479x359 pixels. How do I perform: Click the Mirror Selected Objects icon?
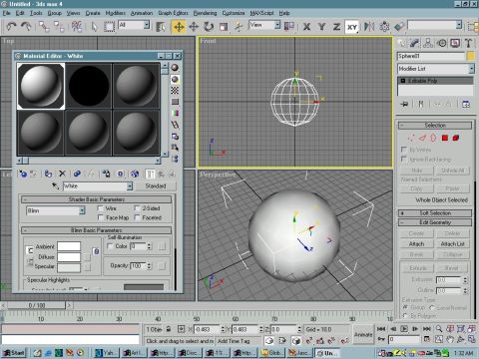pos(369,27)
